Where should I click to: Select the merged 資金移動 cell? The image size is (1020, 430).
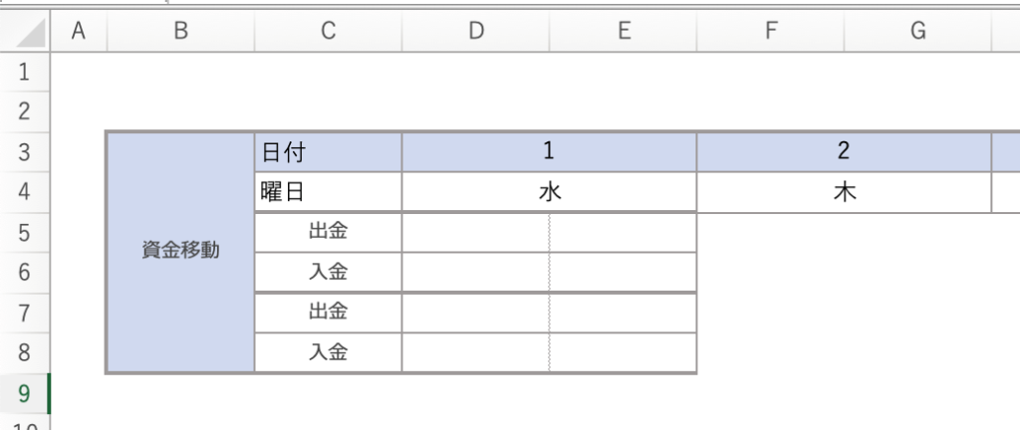tap(180, 252)
